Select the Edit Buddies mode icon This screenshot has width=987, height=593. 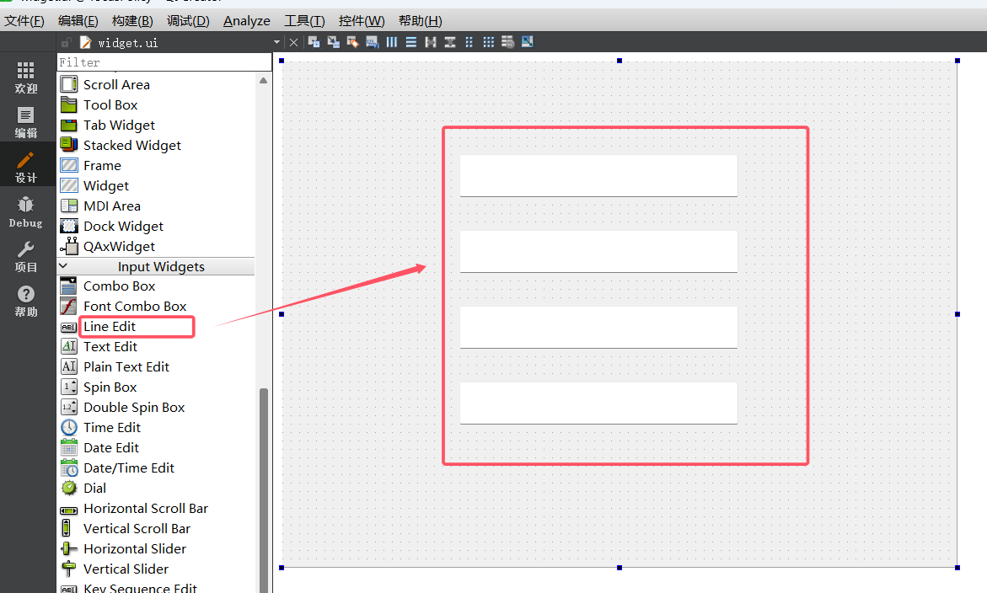(353, 42)
